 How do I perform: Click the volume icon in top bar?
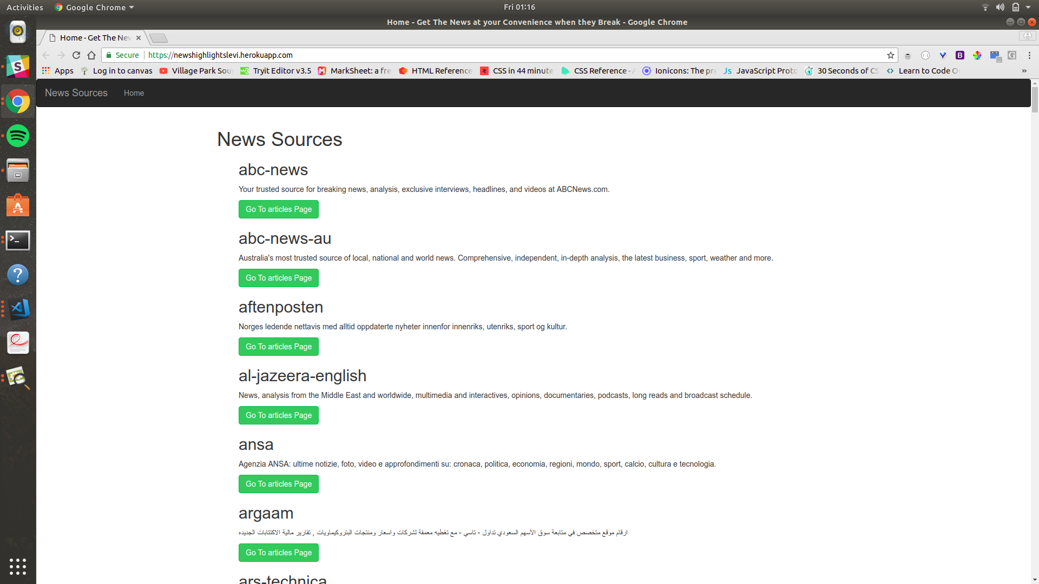click(x=1000, y=7)
